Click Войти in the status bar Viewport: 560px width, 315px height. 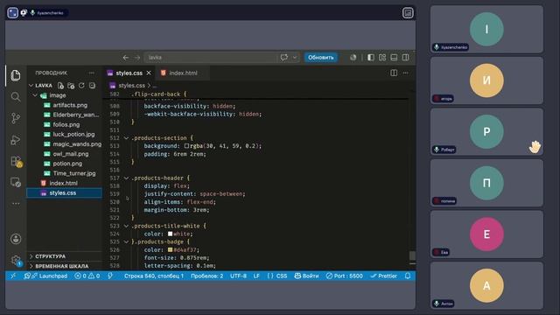(306, 276)
